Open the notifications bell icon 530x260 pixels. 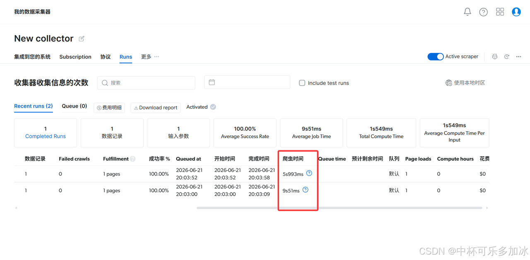[x=467, y=12]
